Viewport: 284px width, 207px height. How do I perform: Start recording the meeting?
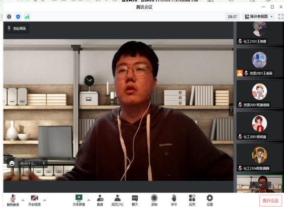(154, 200)
